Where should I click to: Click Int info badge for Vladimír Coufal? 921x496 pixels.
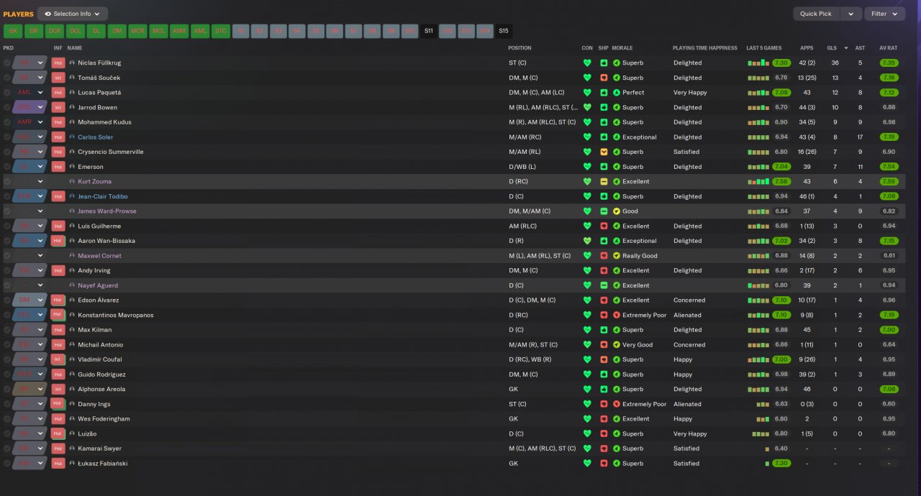58,359
